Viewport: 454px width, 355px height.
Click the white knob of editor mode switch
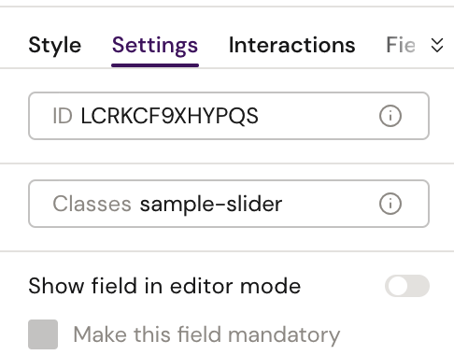click(x=397, y=286)
